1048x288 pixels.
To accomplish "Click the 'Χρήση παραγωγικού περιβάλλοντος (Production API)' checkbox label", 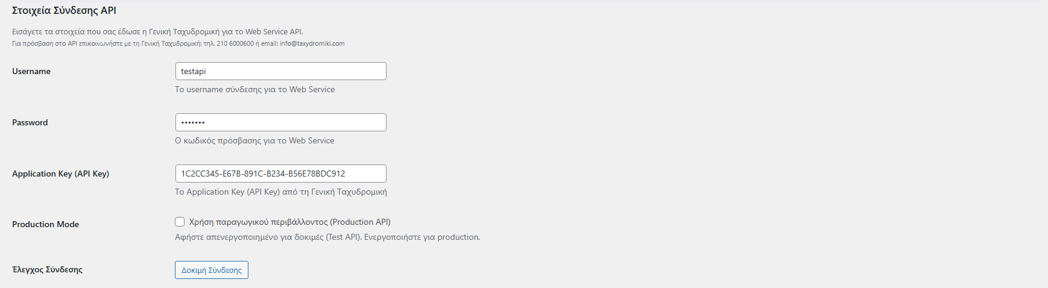I will coord(289,222).
